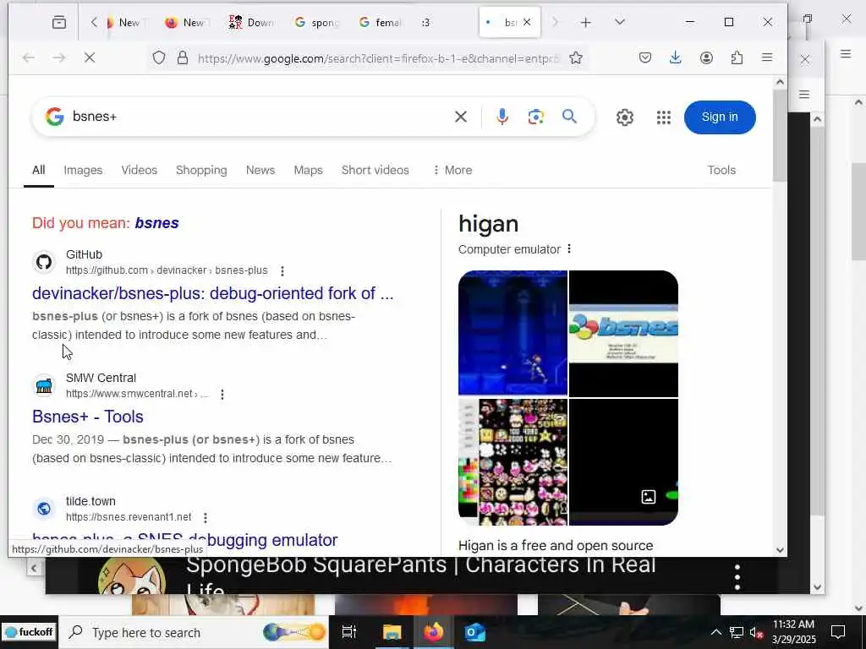Expand the More search categories menu
The image size is (866, 649).
pos(452,170)
